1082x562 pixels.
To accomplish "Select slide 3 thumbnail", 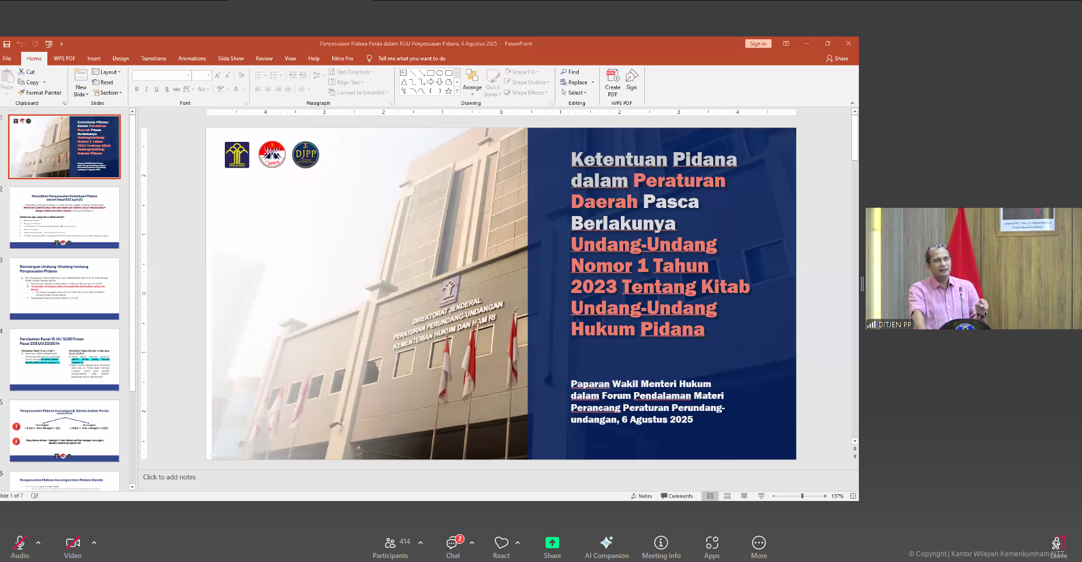I will click(64, 288).
